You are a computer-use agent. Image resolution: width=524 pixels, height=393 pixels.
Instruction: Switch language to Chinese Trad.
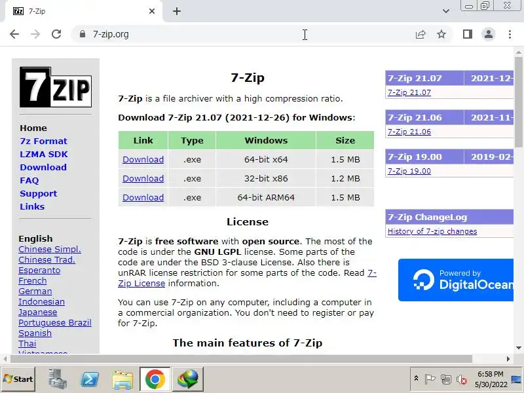tap(47, 259)
